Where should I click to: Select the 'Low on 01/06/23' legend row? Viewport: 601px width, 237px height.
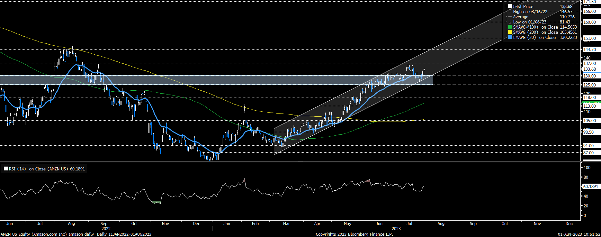pyautogui.click(x=530, y=22)
